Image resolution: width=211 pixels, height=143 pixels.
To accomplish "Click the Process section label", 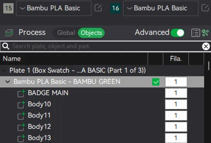I will click(x=32, y=32).
